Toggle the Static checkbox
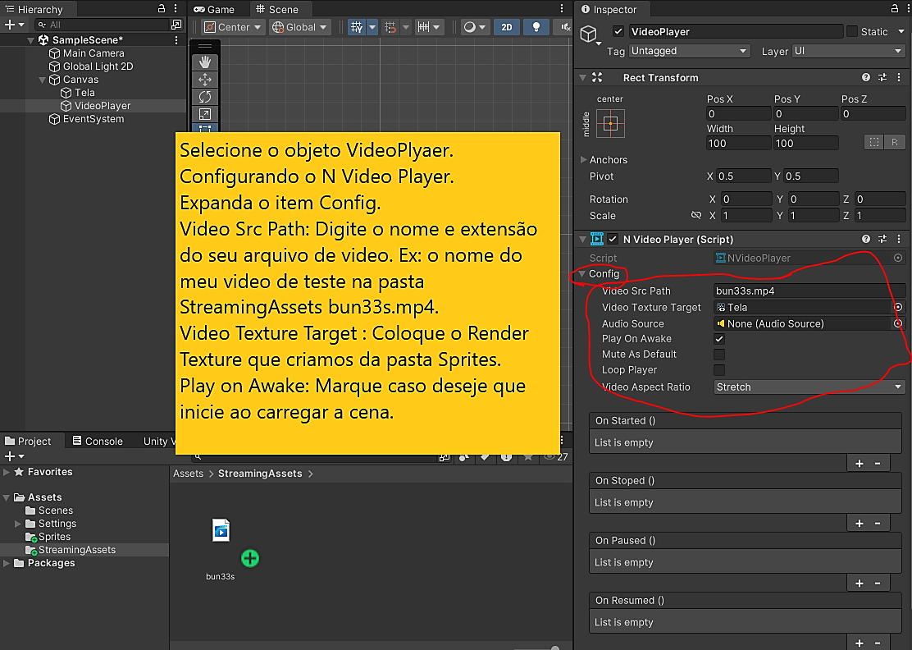This screenshot has width=912, height=650. [852, 31]
